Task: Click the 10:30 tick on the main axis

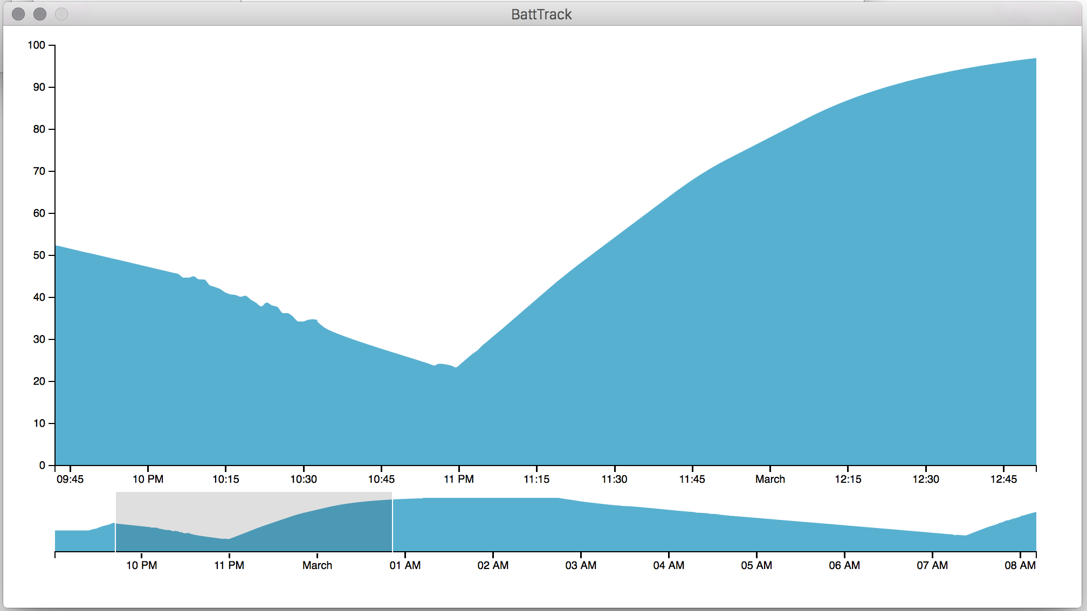Action: click(304, 478)
